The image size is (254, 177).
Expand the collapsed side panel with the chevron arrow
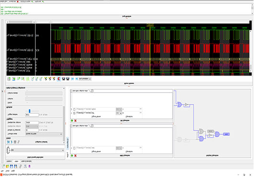coord(2,92)
